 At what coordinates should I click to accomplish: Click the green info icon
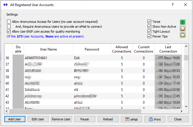[183, 22]
